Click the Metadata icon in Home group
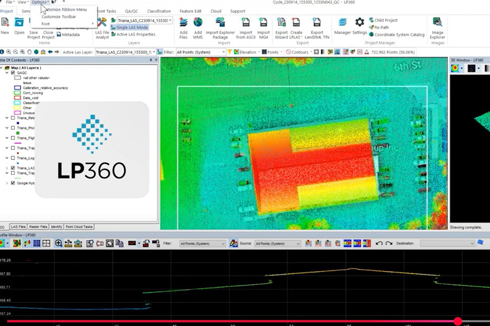Image resolution: width=490 pixels, height=326 pixels. (59, 35)
